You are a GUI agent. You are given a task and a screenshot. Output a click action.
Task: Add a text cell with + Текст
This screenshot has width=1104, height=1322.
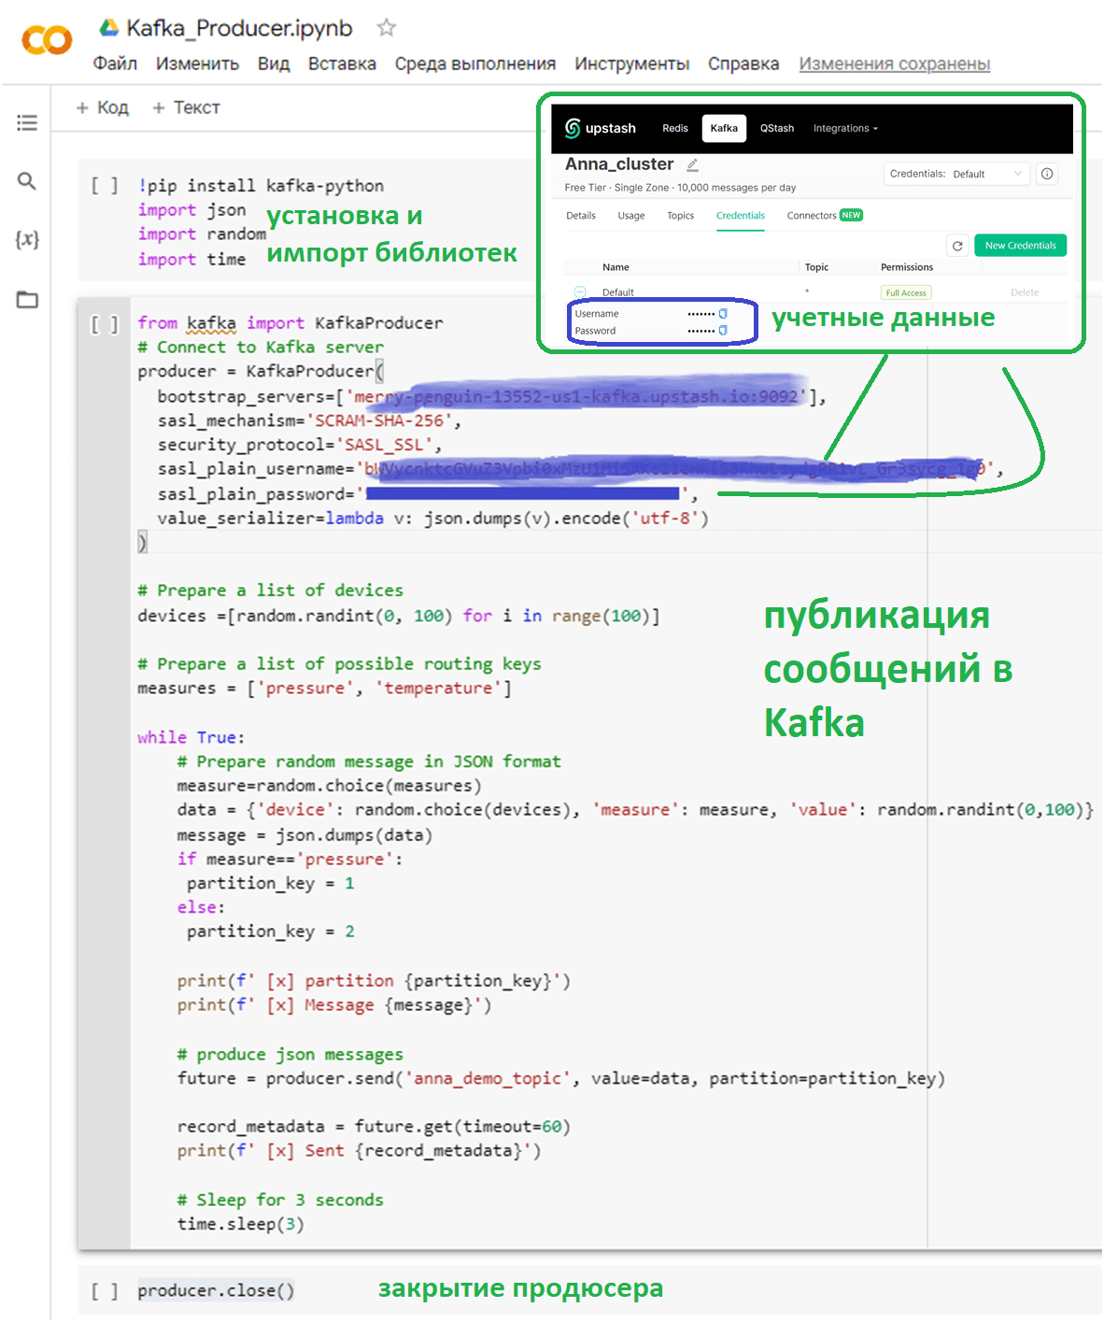click(x=186, y=107)
